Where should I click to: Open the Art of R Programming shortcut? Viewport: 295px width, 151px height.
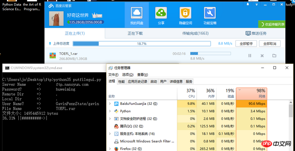coord(32,5)
